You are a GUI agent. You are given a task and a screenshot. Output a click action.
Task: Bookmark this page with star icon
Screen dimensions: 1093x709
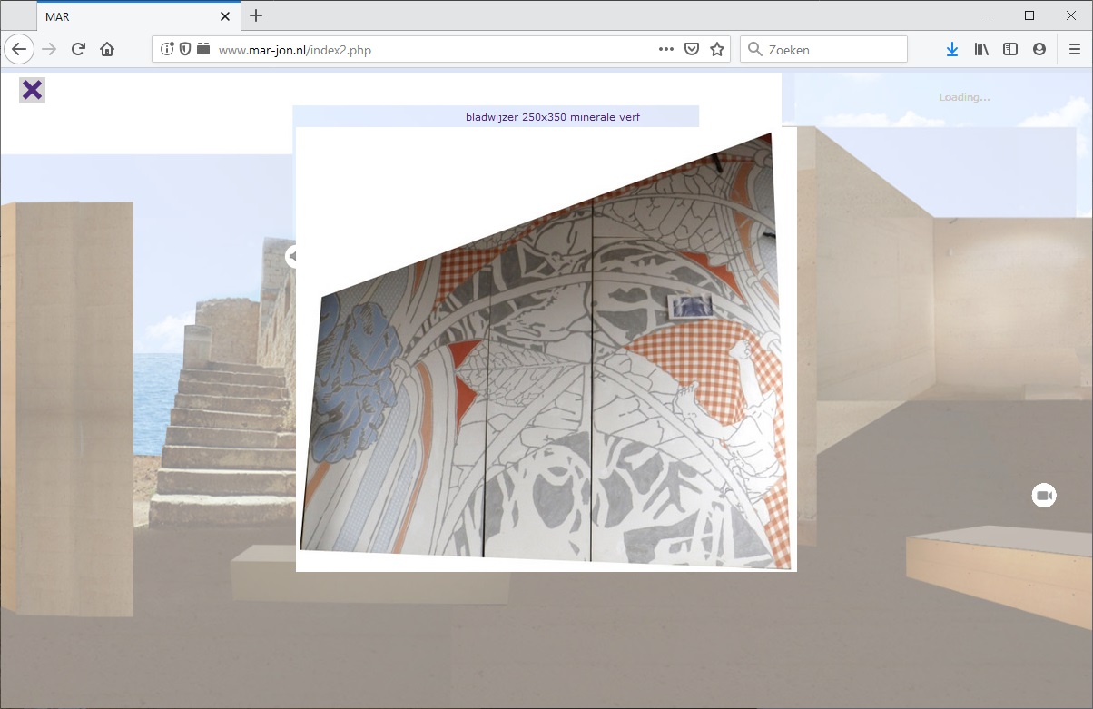coord(717,50)
